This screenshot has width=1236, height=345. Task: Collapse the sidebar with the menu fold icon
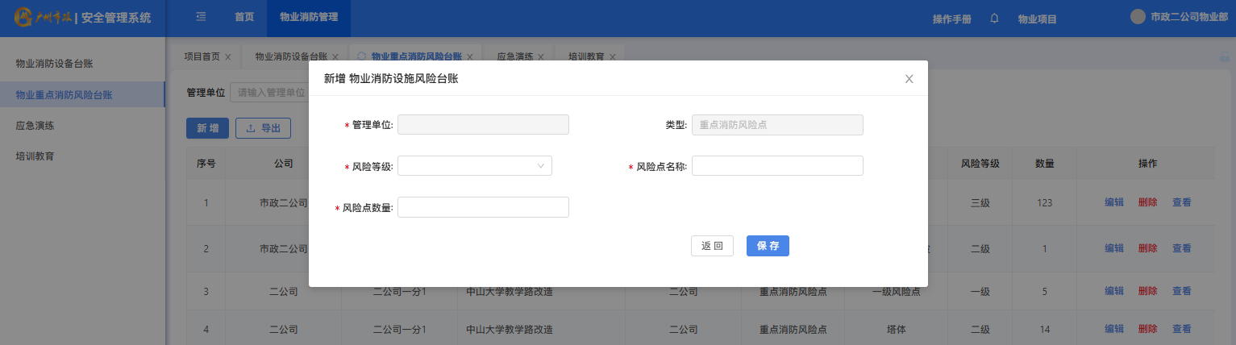[x=201, y=17]
